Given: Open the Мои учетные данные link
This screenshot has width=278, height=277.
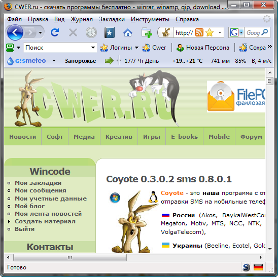Looking at the screenshot, I should coord(51,199).
